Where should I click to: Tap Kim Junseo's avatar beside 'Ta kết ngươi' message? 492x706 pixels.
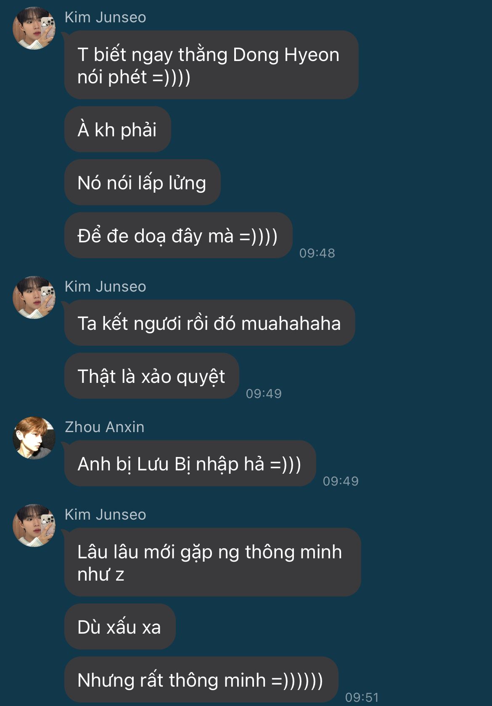pyautogui.click(x=34, y=297)
